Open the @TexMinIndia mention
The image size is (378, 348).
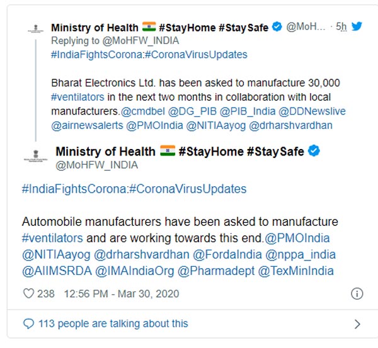click(296, 271)
